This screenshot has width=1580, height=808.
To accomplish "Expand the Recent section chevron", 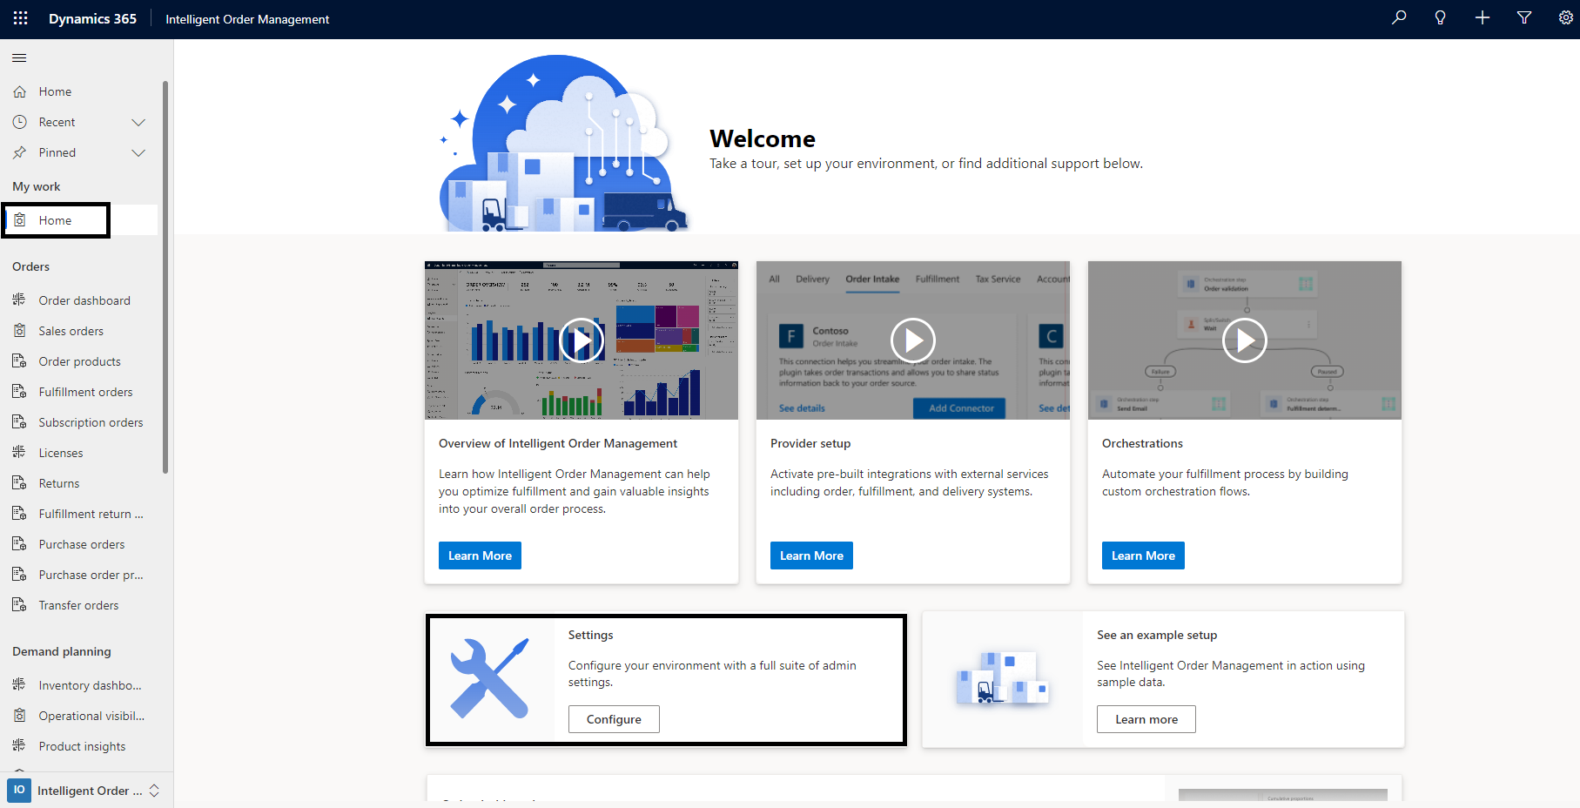I will point(138,122).
